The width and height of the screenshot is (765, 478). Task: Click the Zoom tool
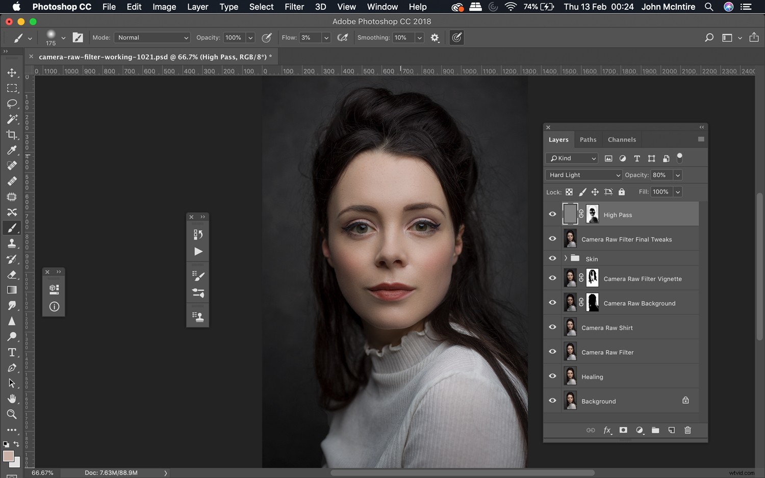tap(12, 414)
